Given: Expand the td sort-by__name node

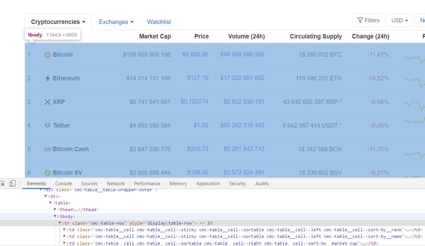Looking at the screenshot, I should click(x=64, y=236).
